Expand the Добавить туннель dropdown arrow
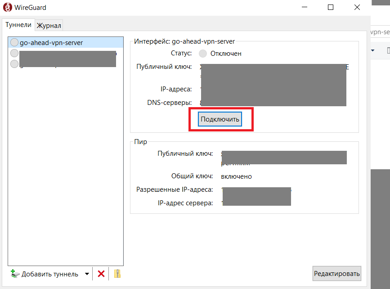 [x=87, y=274]
